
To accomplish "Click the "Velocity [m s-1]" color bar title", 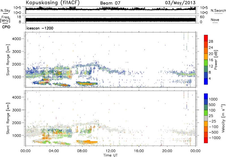I will pyautogui.click(x=223, y=118).
